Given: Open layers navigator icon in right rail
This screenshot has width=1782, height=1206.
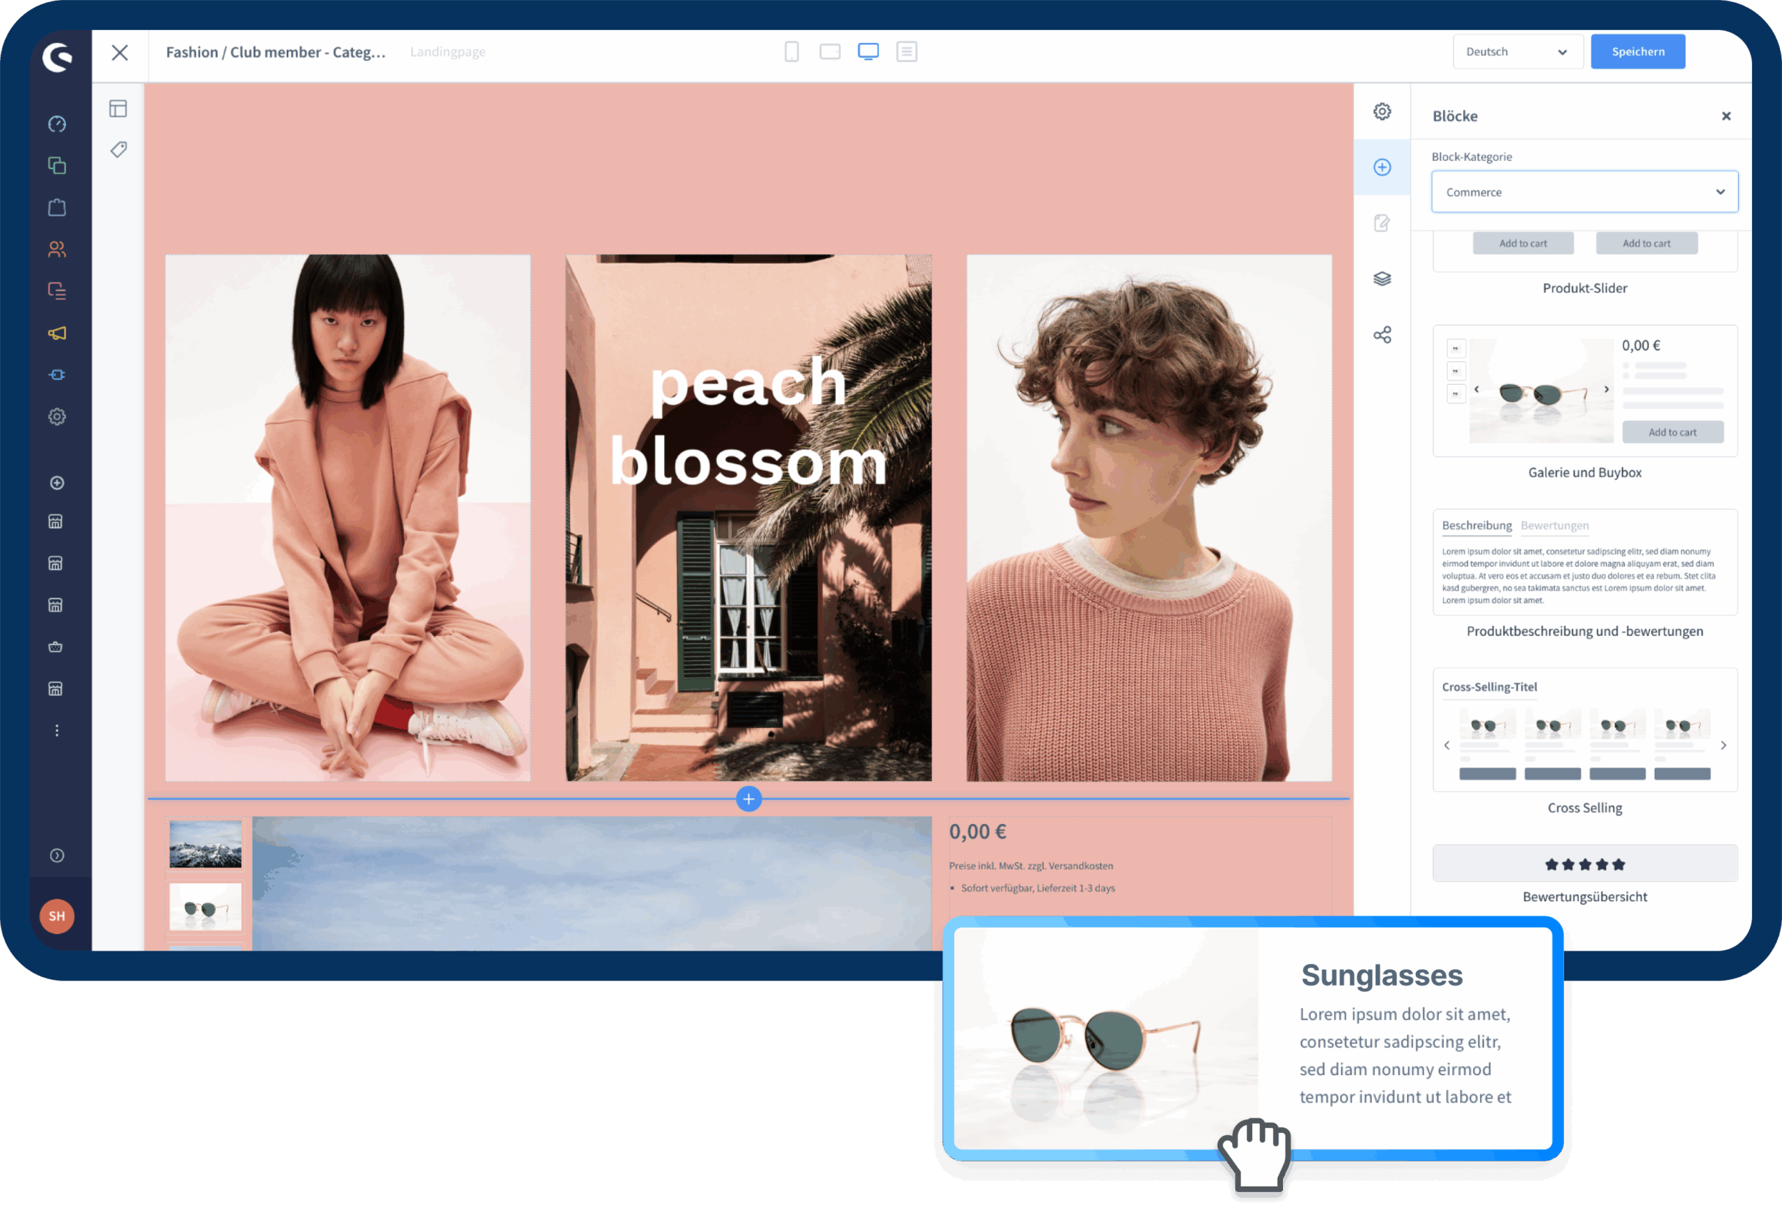Looking at the screenshot, I should click(1382, 279).
